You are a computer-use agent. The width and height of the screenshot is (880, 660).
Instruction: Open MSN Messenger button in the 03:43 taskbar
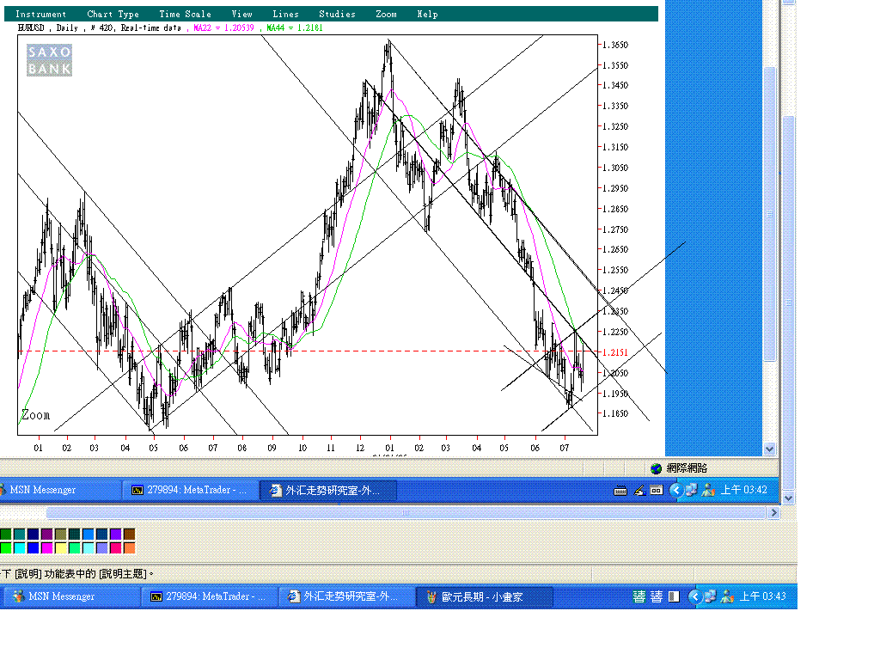70,596
